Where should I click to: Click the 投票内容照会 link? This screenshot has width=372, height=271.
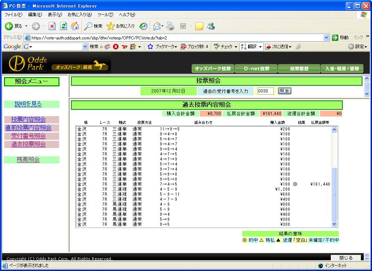tap(28, 119)
